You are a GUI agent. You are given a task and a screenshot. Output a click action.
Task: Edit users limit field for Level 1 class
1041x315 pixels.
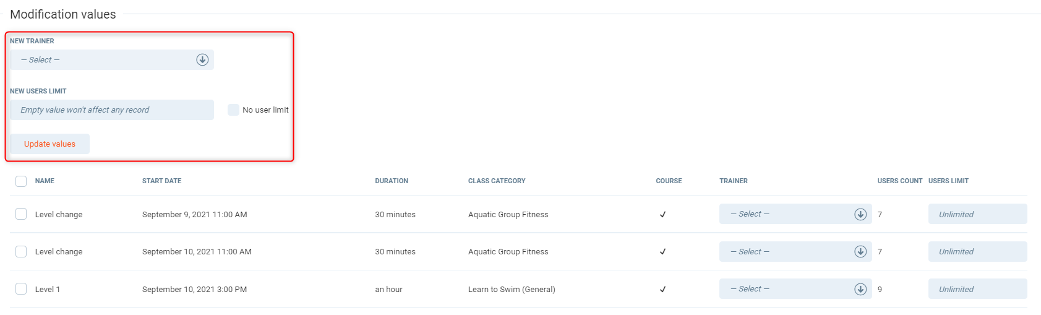coord(977,289)
